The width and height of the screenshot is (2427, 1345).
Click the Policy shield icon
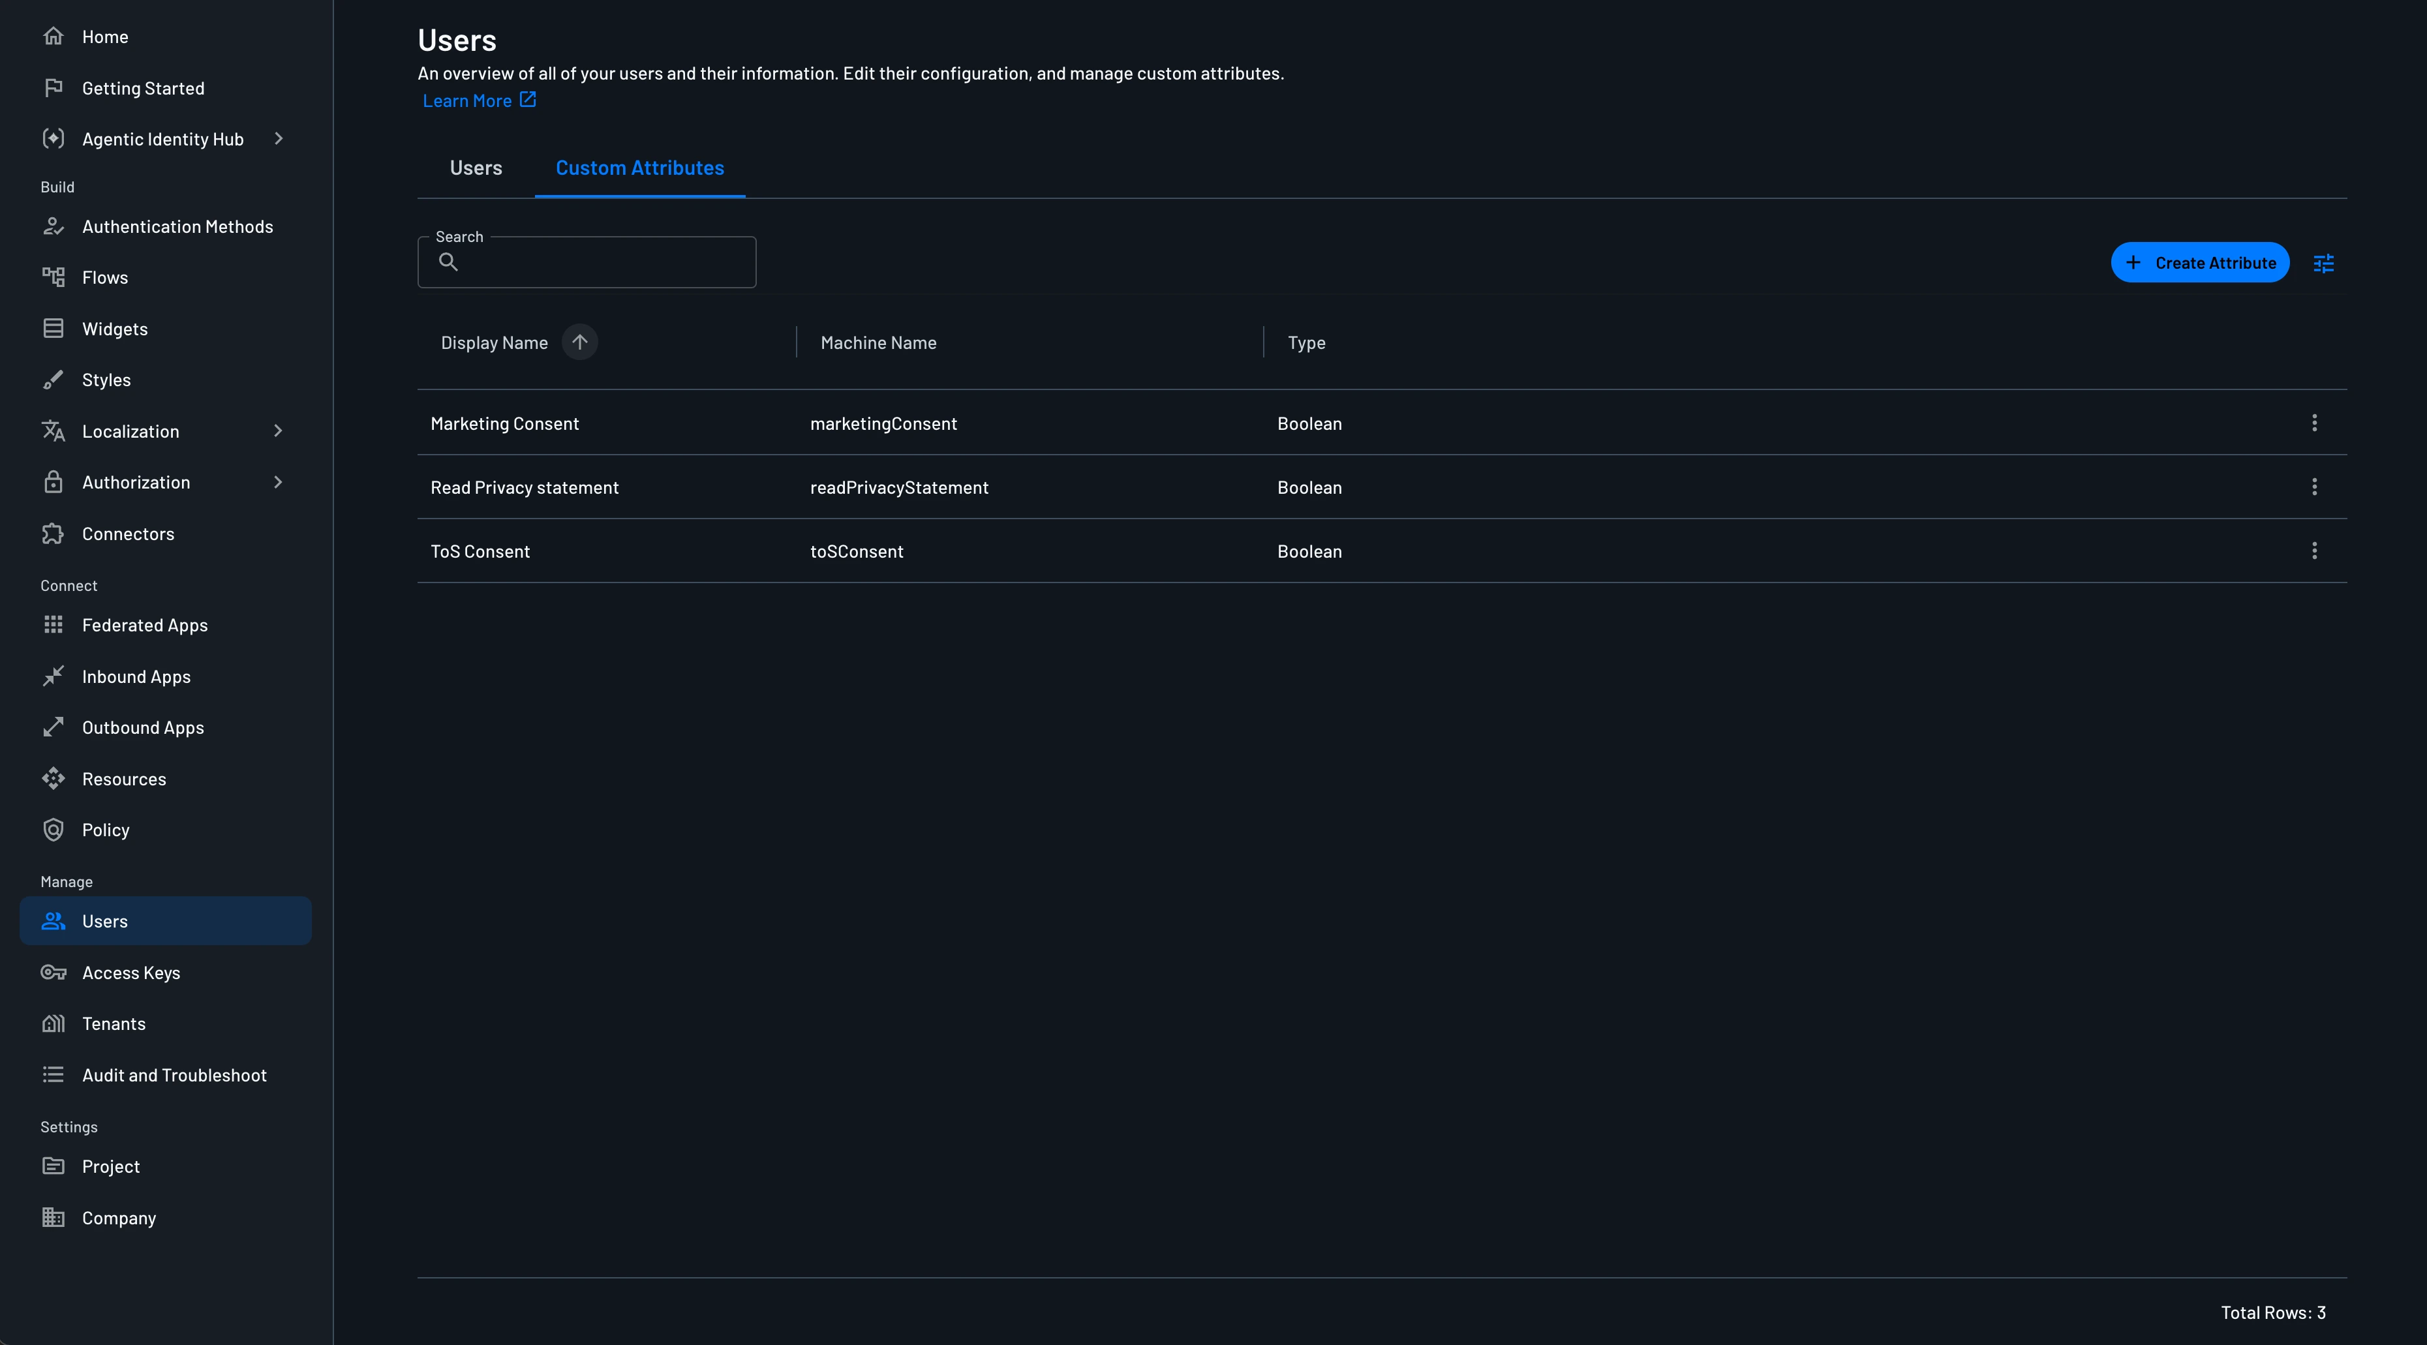click(53, 829)
